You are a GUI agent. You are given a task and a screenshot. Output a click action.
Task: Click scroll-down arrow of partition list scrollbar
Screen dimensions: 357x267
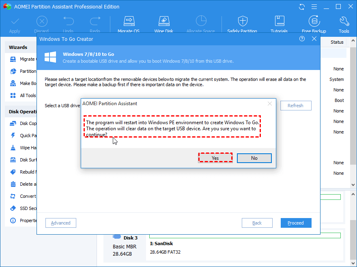pyautogui.click(x=353, y=184)
